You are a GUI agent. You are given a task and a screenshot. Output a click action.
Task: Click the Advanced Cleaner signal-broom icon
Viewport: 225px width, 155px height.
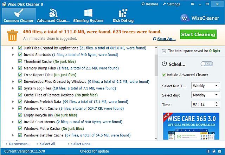(53, 13)
